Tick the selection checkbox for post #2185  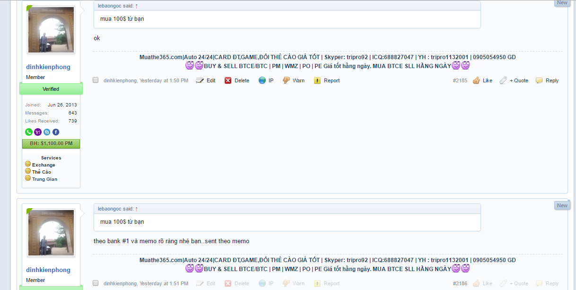96,80
